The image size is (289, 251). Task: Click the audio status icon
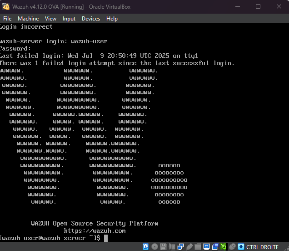coord(172,246)
